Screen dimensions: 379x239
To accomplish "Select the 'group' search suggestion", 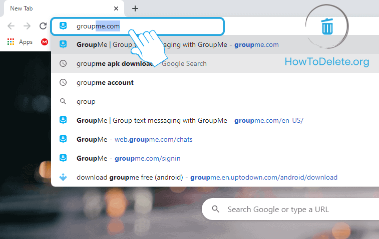I will click(215, 101).
